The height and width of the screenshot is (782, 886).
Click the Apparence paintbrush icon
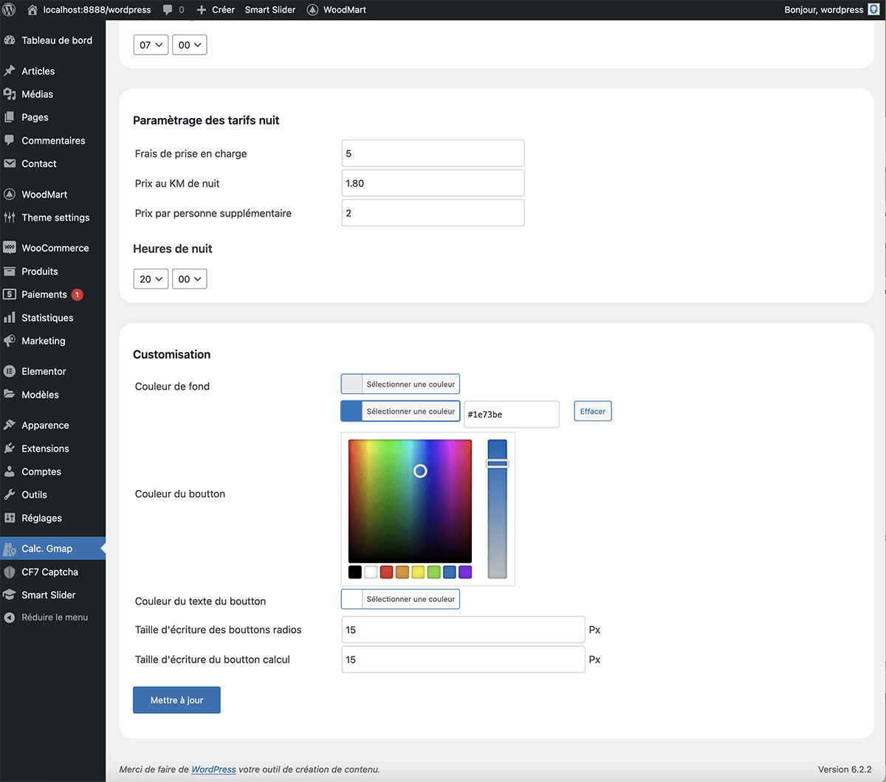10,426
